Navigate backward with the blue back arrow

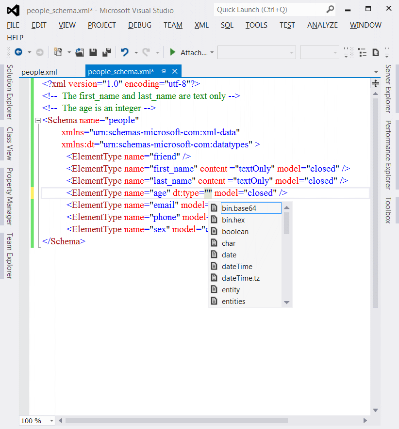tap(18, 52)
